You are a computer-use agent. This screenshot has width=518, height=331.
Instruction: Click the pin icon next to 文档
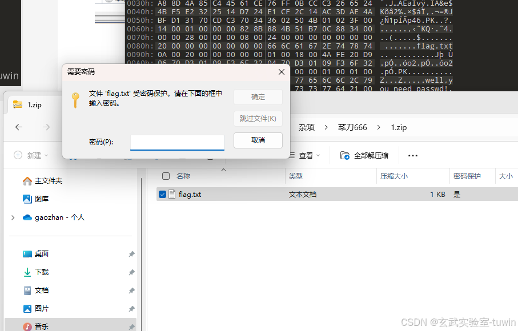131,290
